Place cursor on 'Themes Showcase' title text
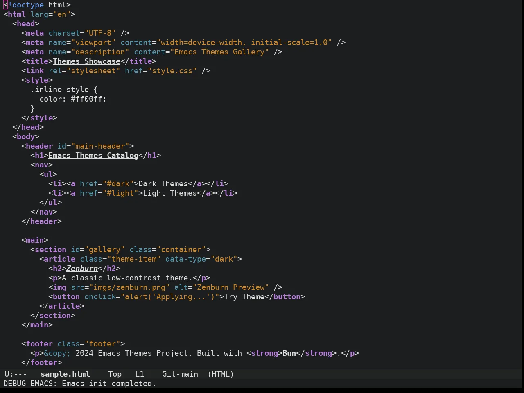This screenshot has width=524, height=393. coord(87,61)
